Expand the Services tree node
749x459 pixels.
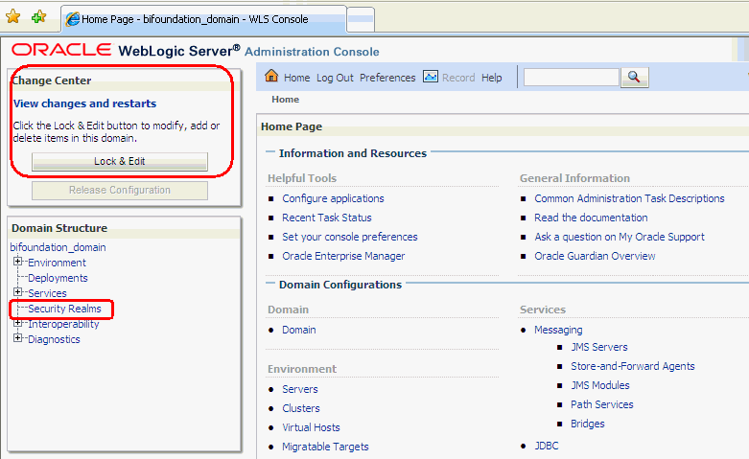tap(17, 292)
